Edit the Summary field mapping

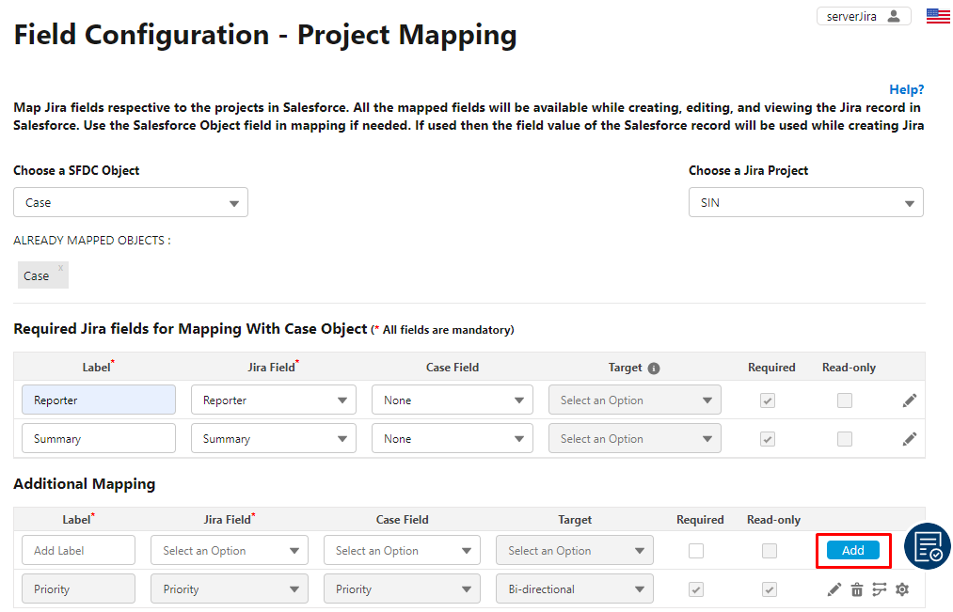pyautogui.click(x=909, y=438)
